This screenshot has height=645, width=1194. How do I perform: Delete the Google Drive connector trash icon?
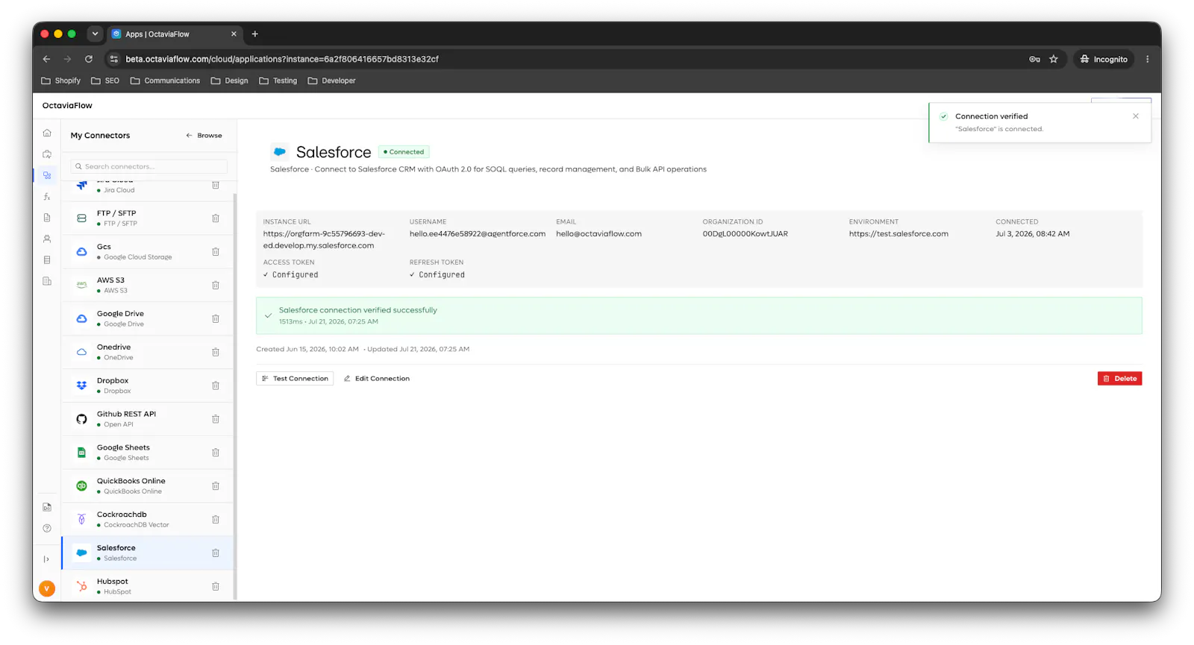tap(216, 319)
